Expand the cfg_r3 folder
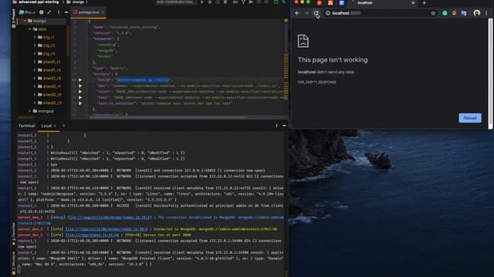This screenshot has width=494, height=277. coord(35,54)
